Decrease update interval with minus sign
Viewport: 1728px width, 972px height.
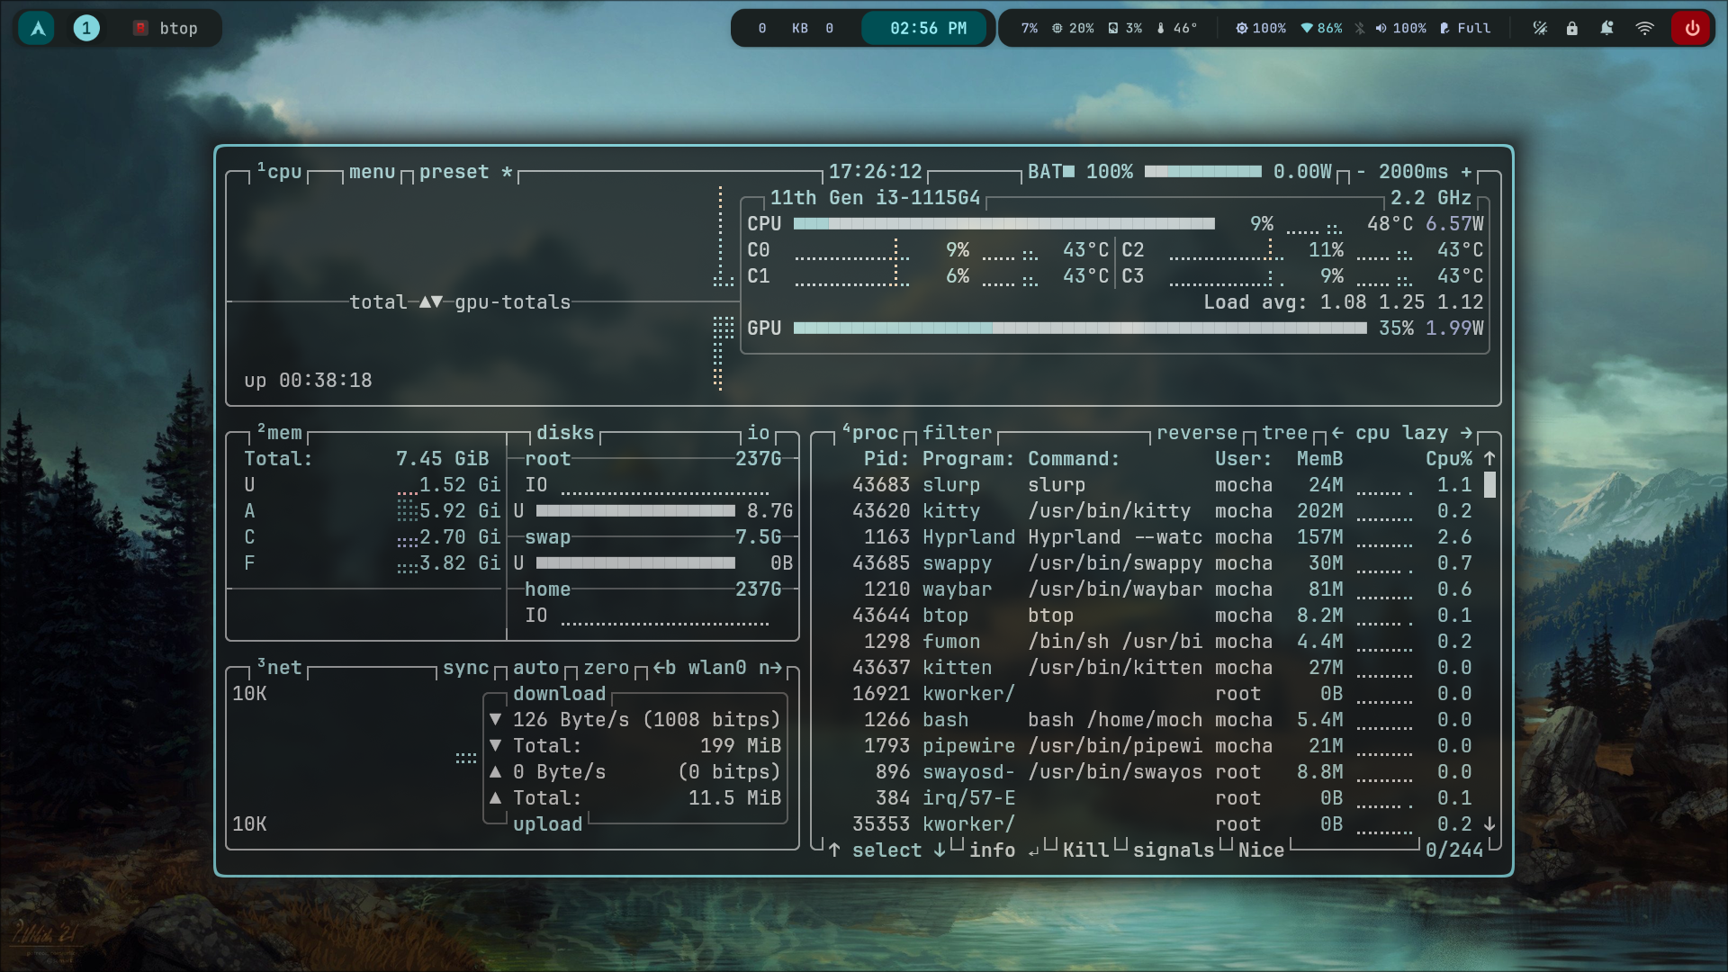click(x=1361, y=172)
